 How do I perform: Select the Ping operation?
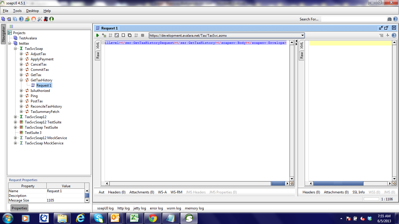click(x=34, y=96)
